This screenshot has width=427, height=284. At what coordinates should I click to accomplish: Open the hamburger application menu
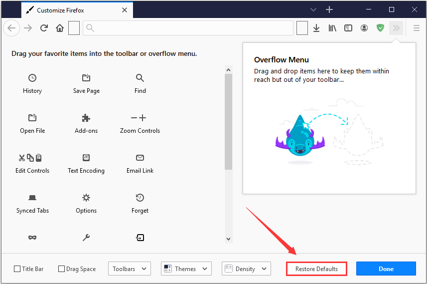coord(416,28)
